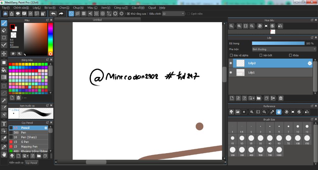Image resolution: width=318 pixels, height=170 pixels.
Task: Open the Chỉnh sửa(E) menu
Action: [21, 8]
